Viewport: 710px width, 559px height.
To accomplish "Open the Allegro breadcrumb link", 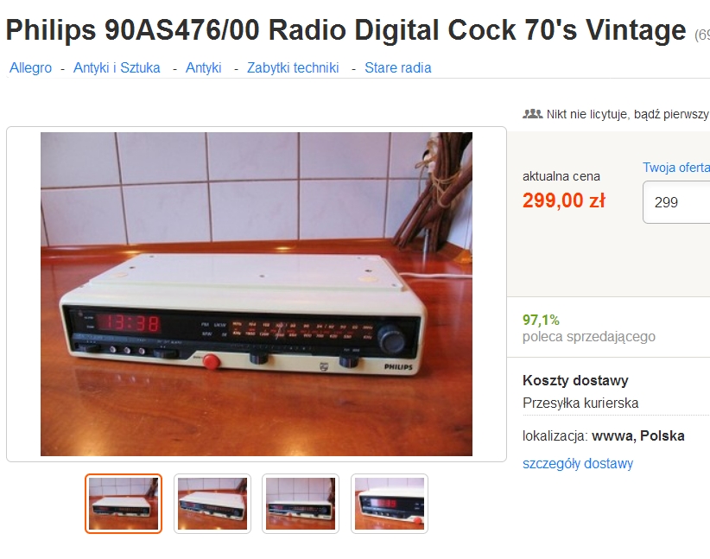I will 31,68.
